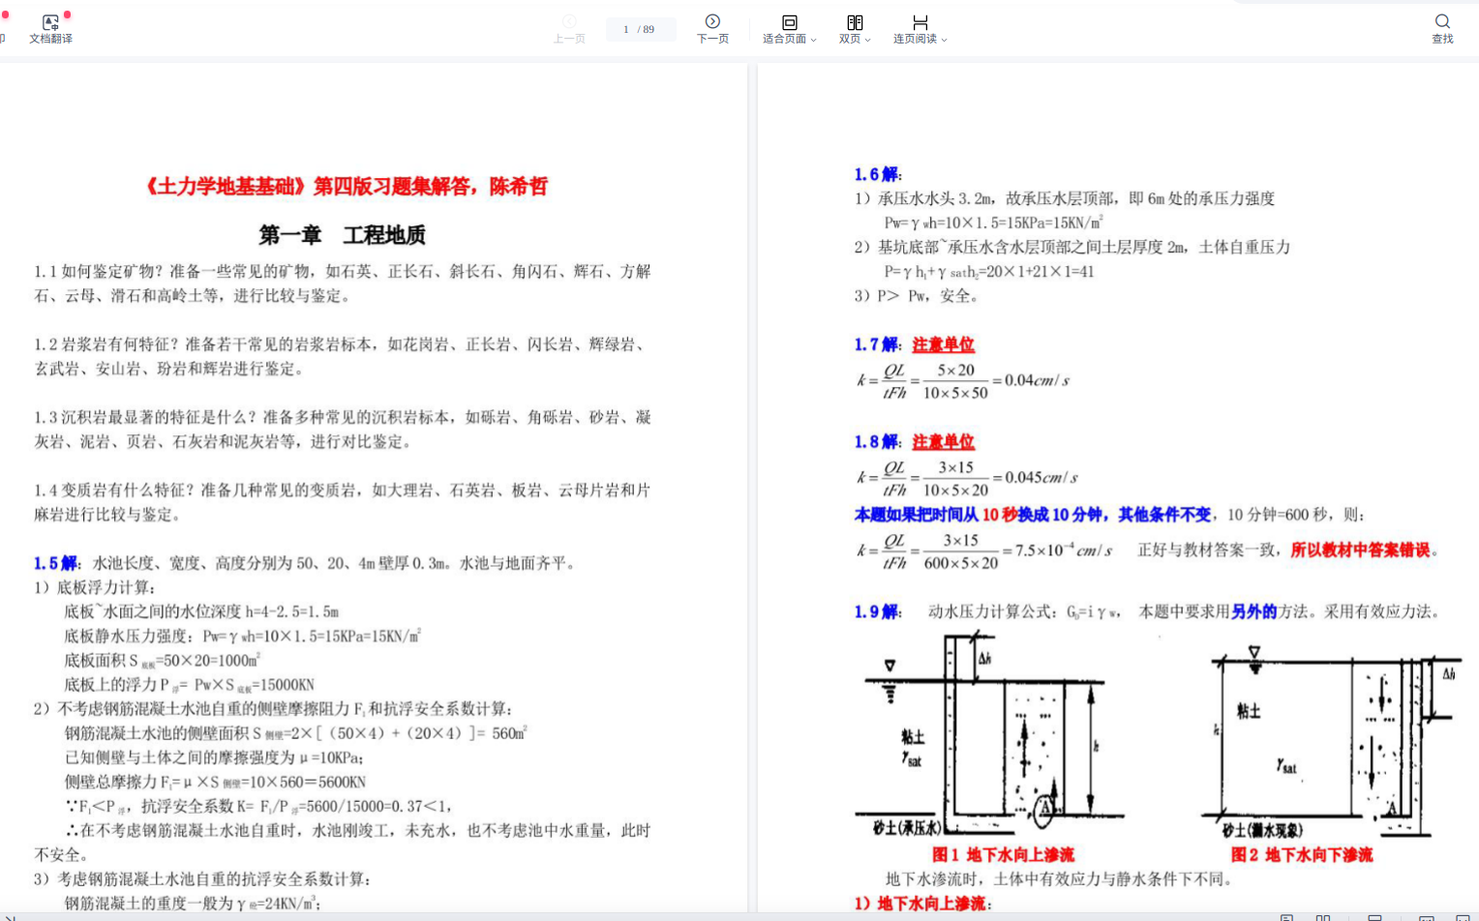Open the 文档翻译 document translation tool
1479x921 pixels.
(x=50, y=29)
